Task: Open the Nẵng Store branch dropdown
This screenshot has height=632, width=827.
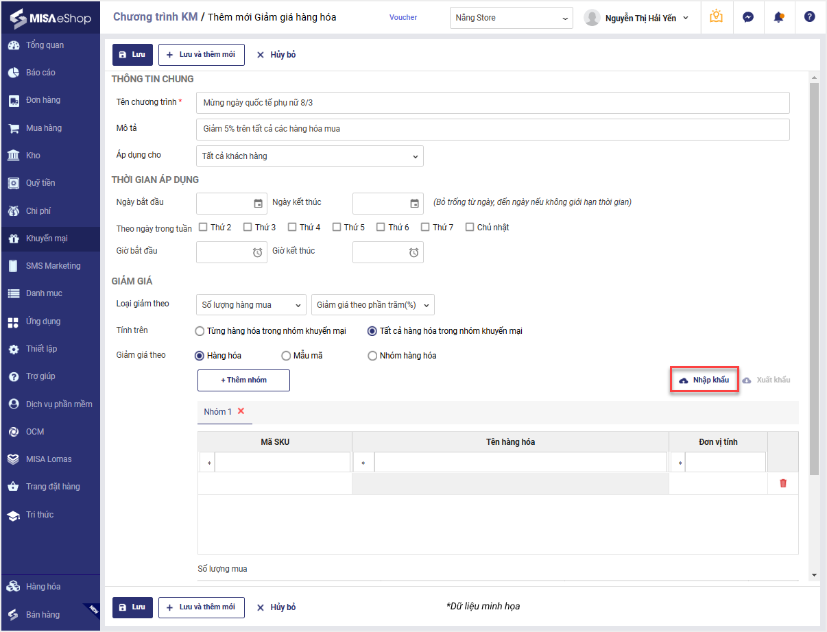Action: coord(511,18)
